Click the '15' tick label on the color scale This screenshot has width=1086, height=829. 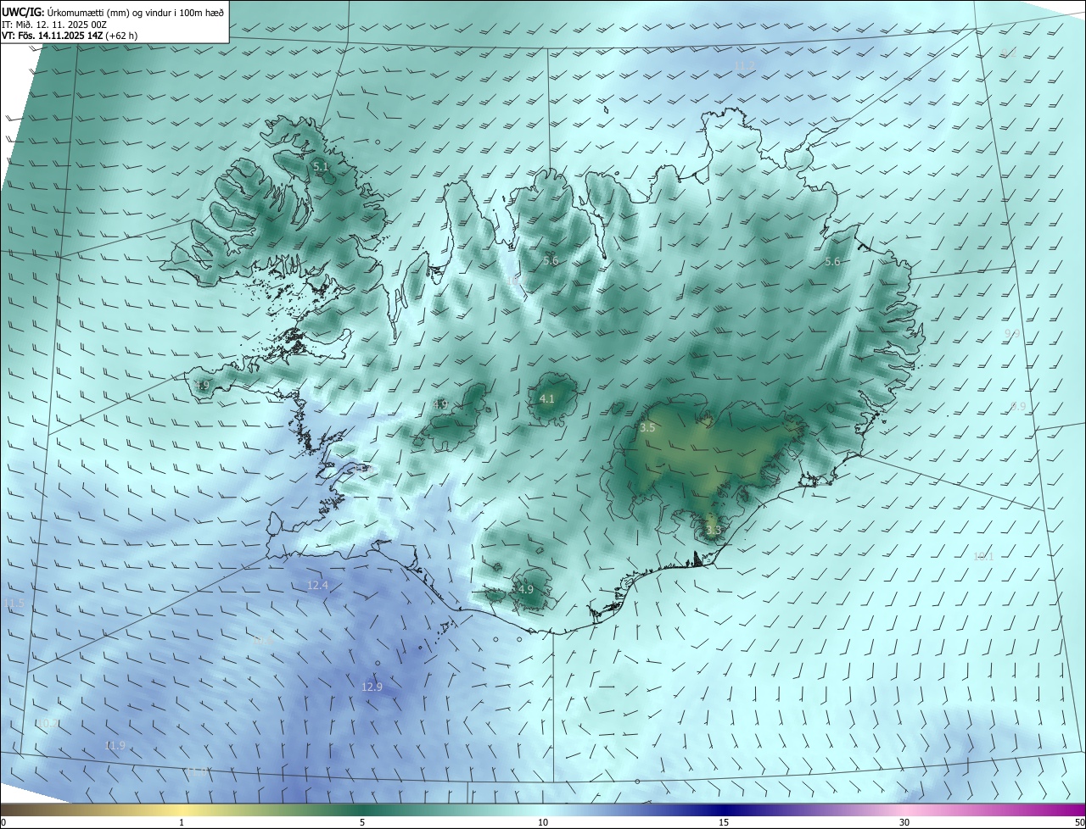pos(723,822)
